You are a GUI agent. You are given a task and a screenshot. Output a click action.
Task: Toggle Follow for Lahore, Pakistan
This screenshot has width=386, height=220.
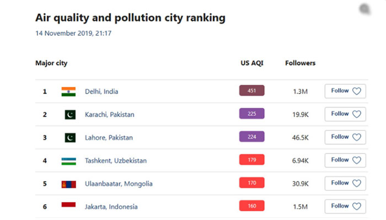pyautogui.click(x=345, y=137)
